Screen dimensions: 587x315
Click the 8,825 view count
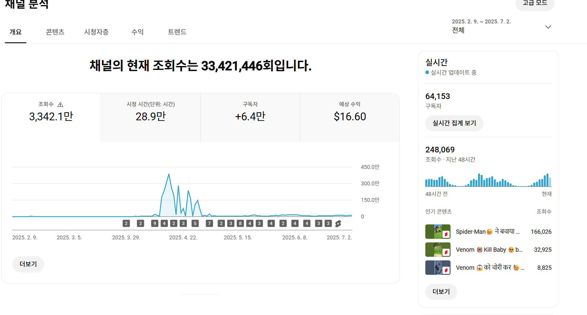[544, 268]
